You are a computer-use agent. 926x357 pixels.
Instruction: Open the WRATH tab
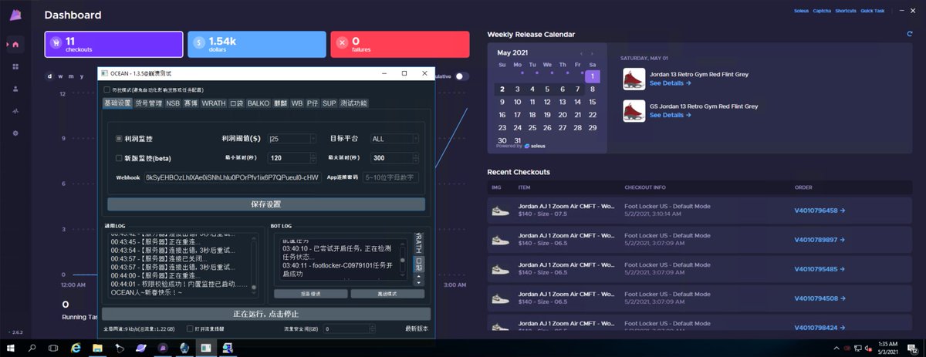pos(214,103)
